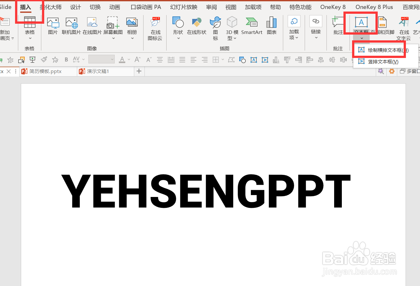Open the font size combo box
The height and width of the screenshot is (286, 420).
coord(102,59)
